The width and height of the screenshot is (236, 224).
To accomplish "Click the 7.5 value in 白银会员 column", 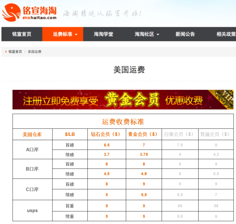I will pos(180,145).
